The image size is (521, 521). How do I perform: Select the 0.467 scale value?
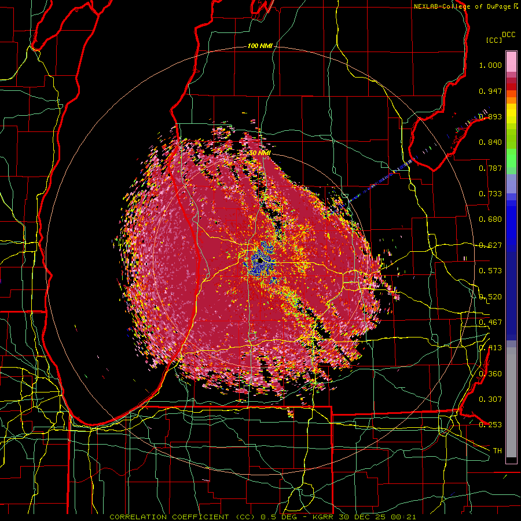click(490, 322)
